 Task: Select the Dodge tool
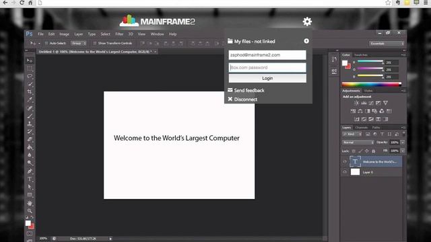[30, 163]
